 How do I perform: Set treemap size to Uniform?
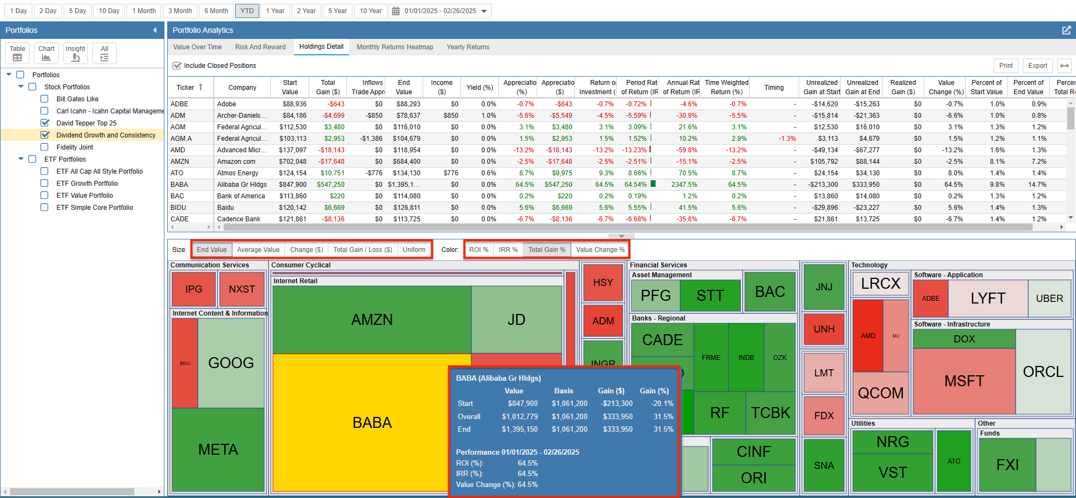click(414, 250)
